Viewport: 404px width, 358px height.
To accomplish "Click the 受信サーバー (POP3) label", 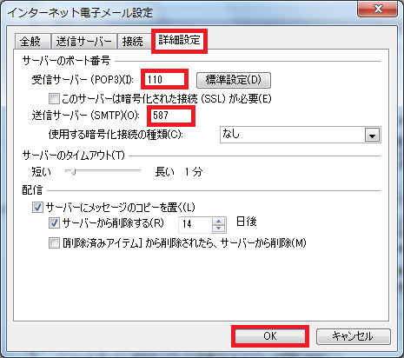I will pyautogui.click(x=83, y=80).
